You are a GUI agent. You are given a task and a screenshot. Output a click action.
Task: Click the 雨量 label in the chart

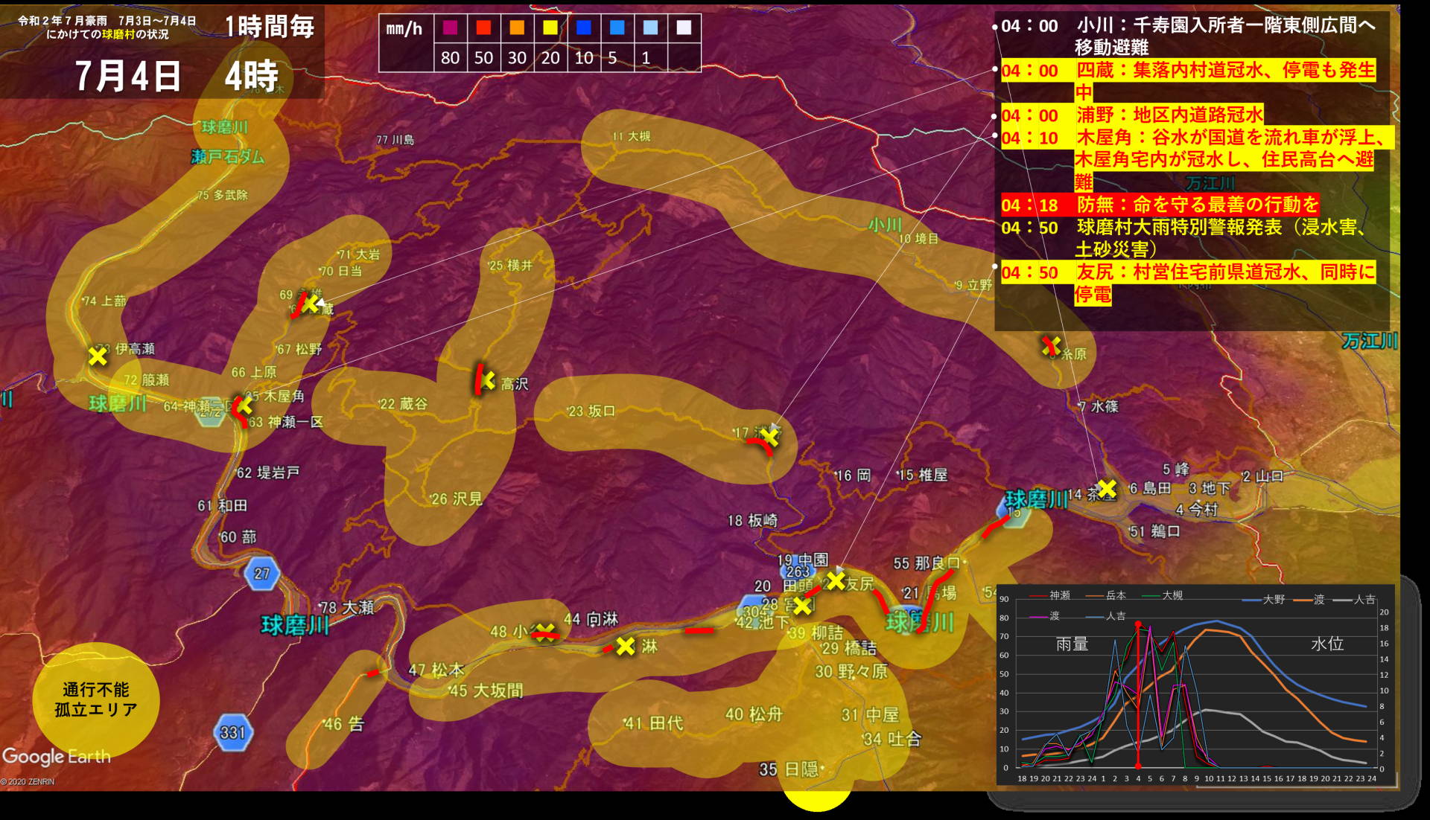[1072, 644]
